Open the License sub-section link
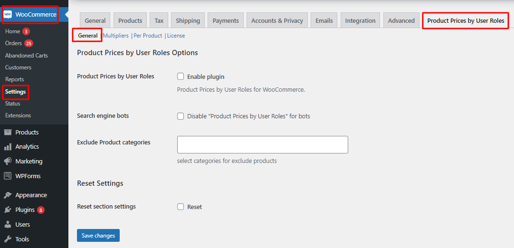Viewport: 514px width, 248px height. pyautogui.click(x=176, y=36)
